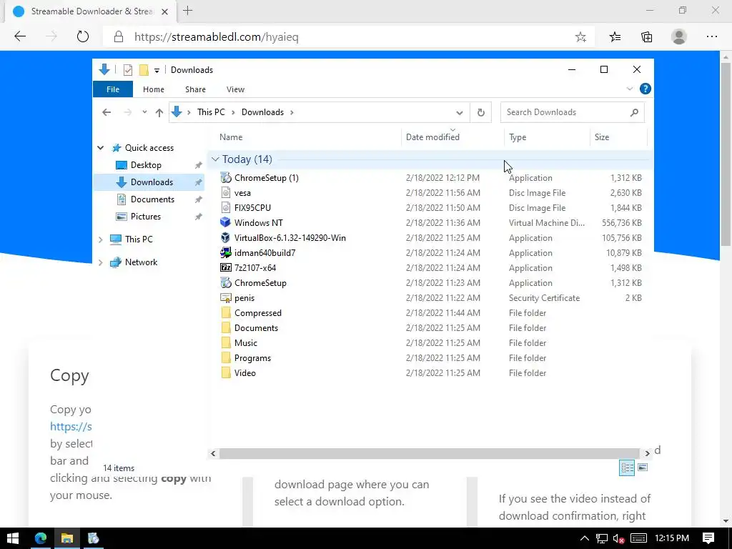Click the security certificate file icon
This screenshot has width=732, height=549.
click(x=226, y=298)
